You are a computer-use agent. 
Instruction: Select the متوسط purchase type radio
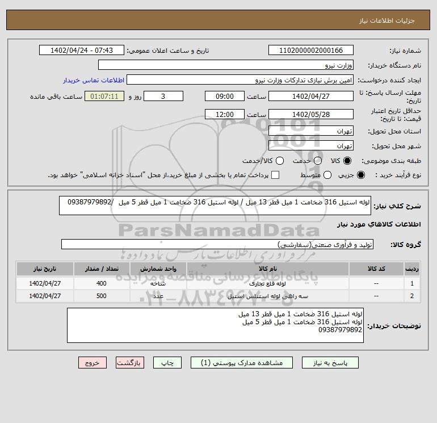[327, 175]
